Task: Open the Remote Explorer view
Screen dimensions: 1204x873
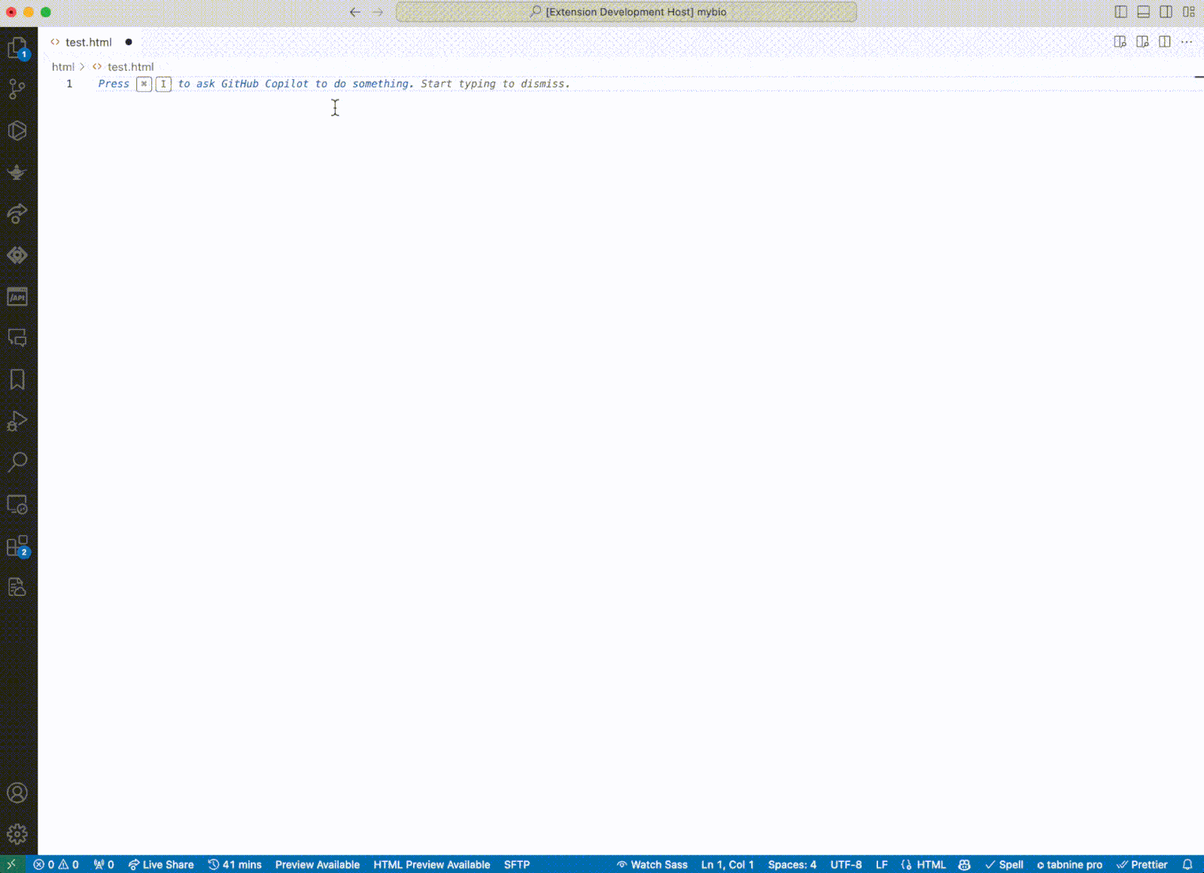Action: point(17,504)
